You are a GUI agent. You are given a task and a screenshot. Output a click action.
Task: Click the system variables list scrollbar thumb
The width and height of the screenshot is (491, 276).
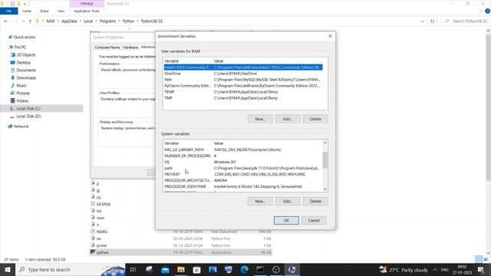click(x=325, y=159)
